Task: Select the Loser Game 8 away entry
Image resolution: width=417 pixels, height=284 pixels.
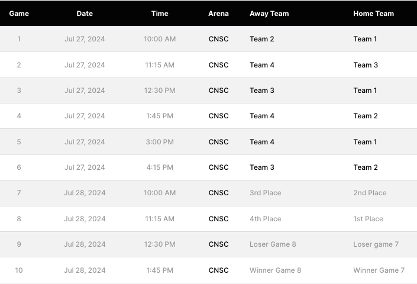Action: click(x=273, y=244)
